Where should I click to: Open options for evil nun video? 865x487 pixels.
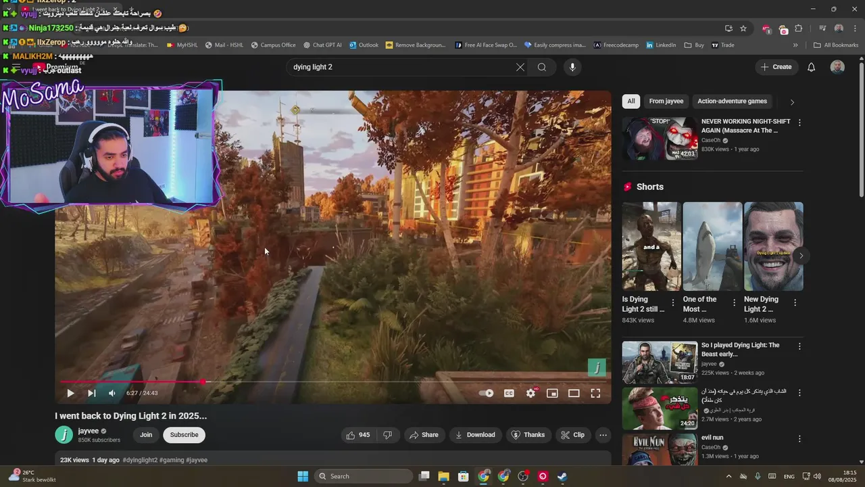(799, 439)
